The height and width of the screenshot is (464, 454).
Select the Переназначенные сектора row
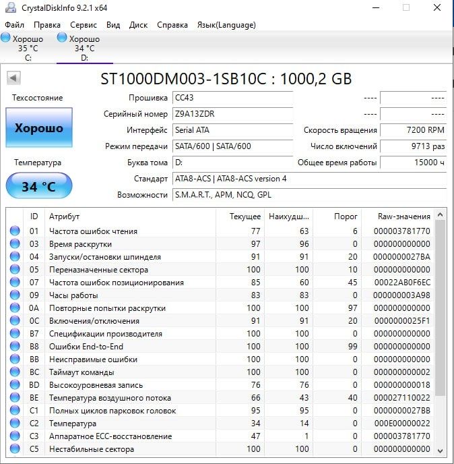click(220, 270)
